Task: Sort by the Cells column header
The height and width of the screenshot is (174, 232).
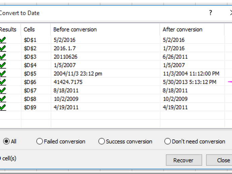Action: coord(29,30)
